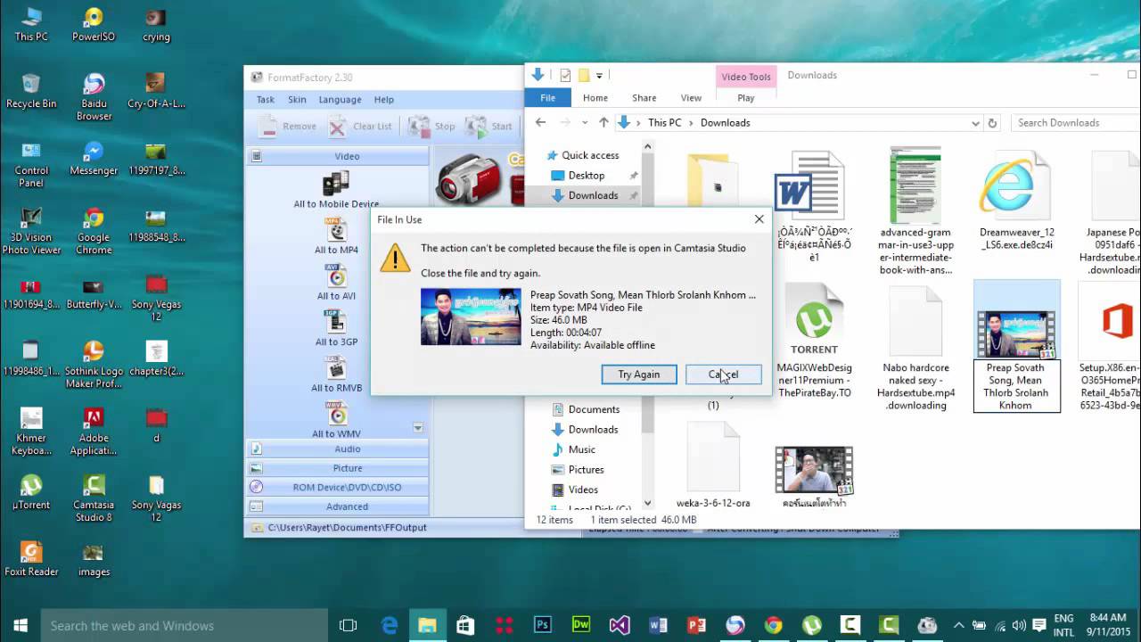Viewport: 1141px width, 642px height.
Task: Open Foxit Reader desktop shortcut
Action: pos(31,559)
